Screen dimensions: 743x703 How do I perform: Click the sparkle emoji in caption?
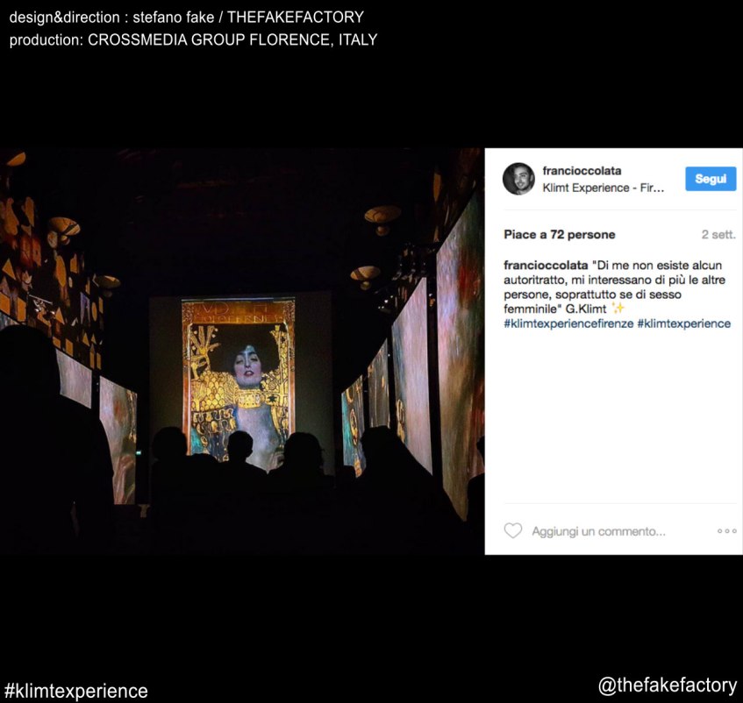(x=618, y=309)
